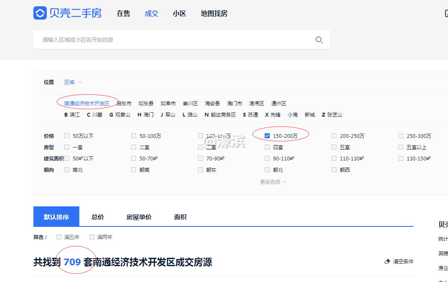Screen dimensions: 448x282
Task: Enable the 满两年 filter checkbox
Action: (91, 236)
